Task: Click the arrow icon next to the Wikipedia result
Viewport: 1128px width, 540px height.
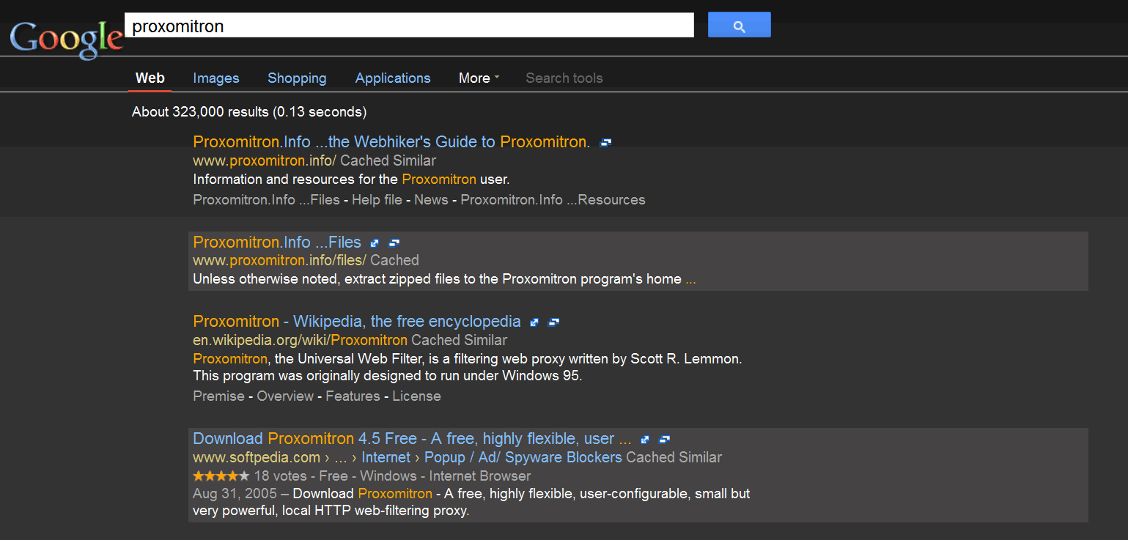Action: pyautogui.click(x=534, y=322)
